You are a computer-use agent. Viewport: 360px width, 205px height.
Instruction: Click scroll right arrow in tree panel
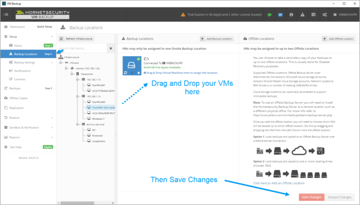point(113,203)
